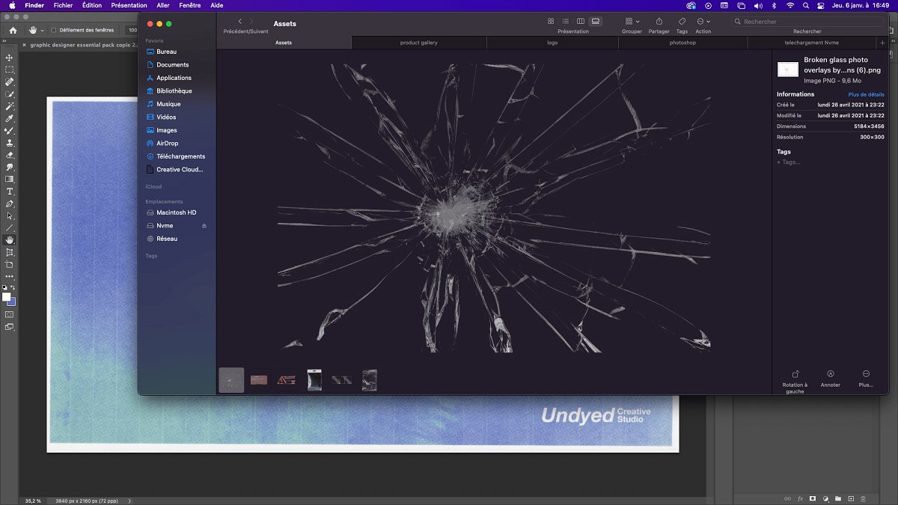The width and height of the screenshot is (898, 505).
Task: Open the Action dropdown menu
Action: (703, 22)
